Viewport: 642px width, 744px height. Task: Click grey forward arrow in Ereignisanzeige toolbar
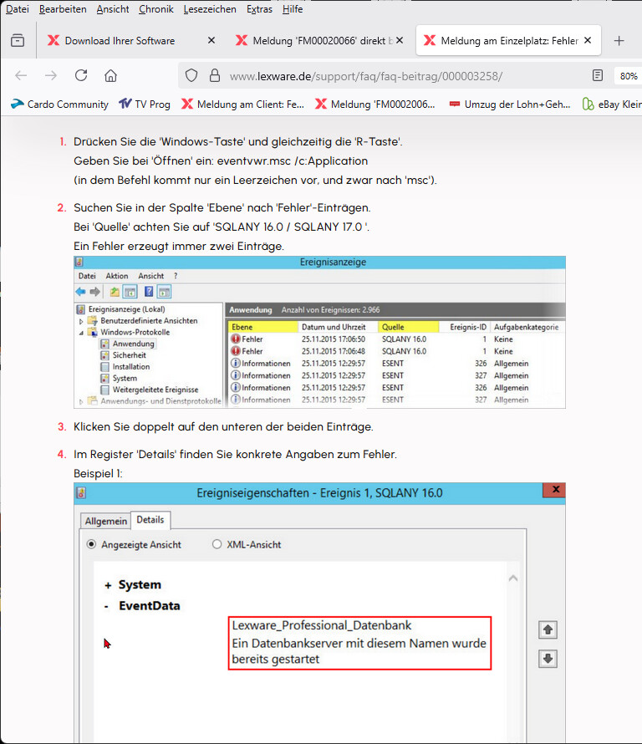pos(95,292)
